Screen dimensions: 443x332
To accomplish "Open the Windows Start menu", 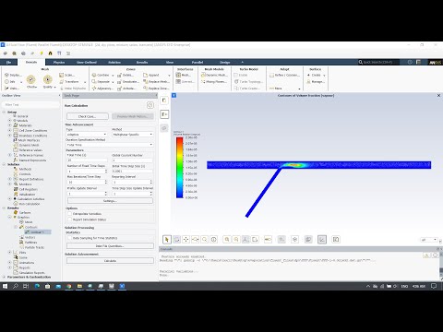I will coord(5,286).
